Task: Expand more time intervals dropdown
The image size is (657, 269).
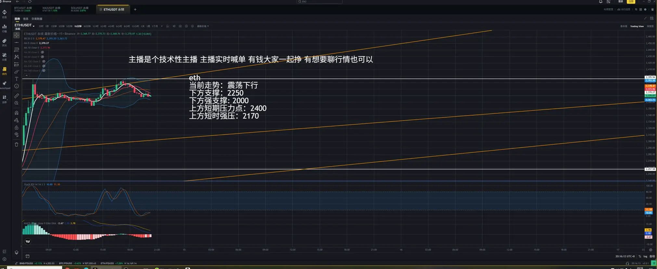Action: pos(162,26)
